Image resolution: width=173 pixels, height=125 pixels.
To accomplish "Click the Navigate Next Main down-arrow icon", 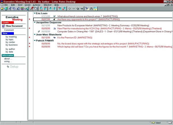I will click(51, 8).
